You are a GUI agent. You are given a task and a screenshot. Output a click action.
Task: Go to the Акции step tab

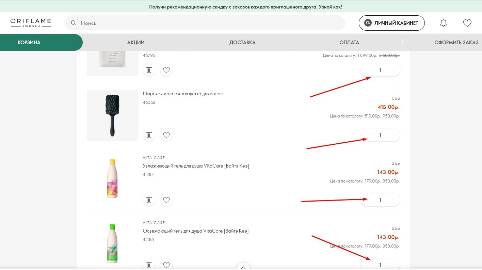click(x=136, y=43)
